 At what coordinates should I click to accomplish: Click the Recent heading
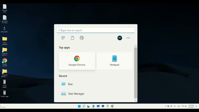(63, 76)
